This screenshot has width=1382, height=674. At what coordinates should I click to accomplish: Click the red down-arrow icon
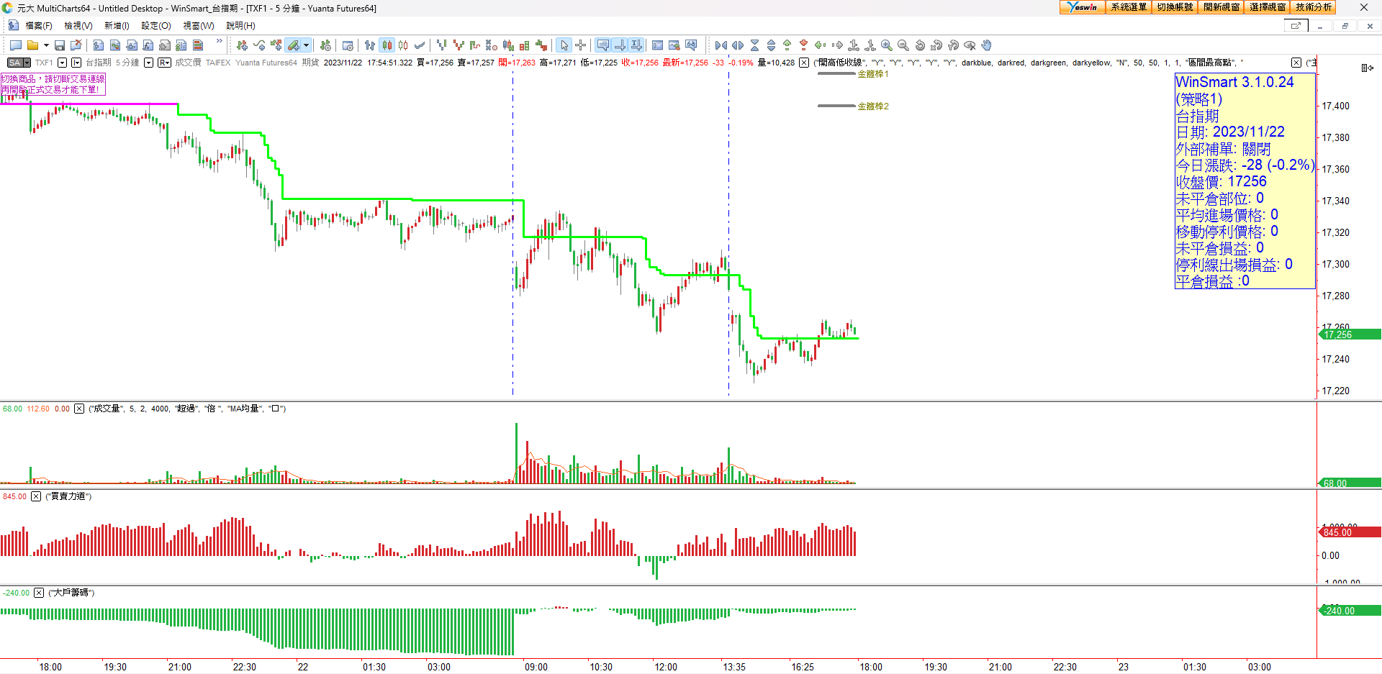coord(804,45)
